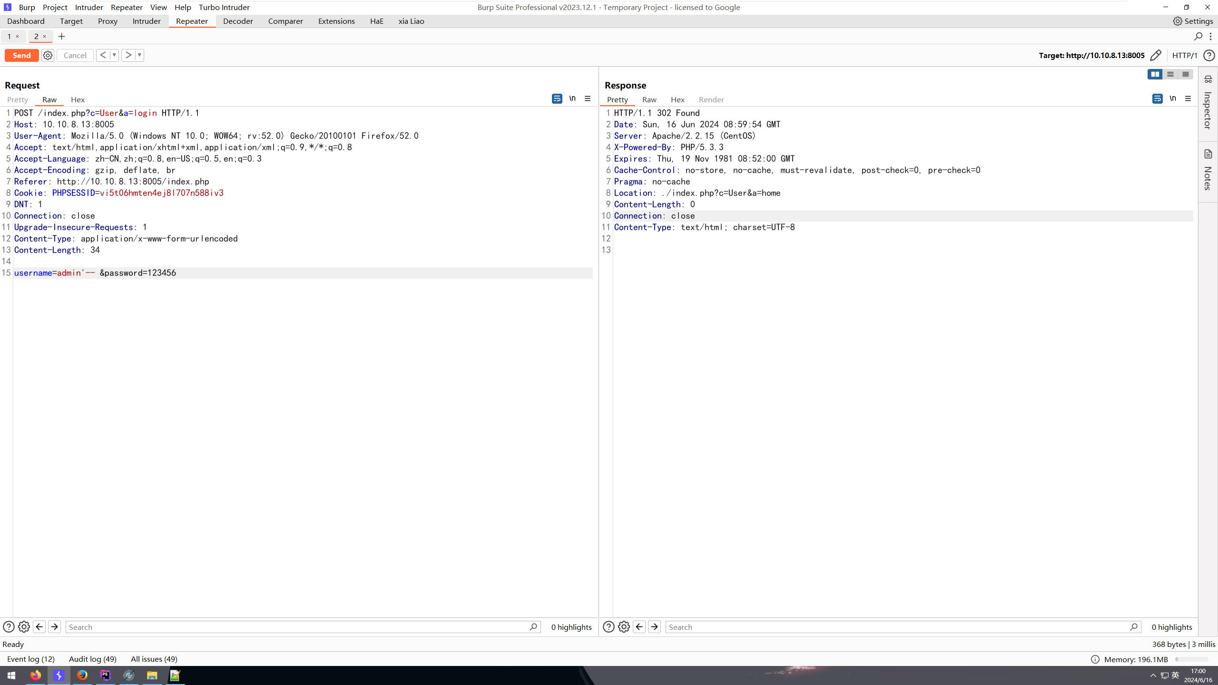
Task: Click the Location header in response
Action: [697, 193]
